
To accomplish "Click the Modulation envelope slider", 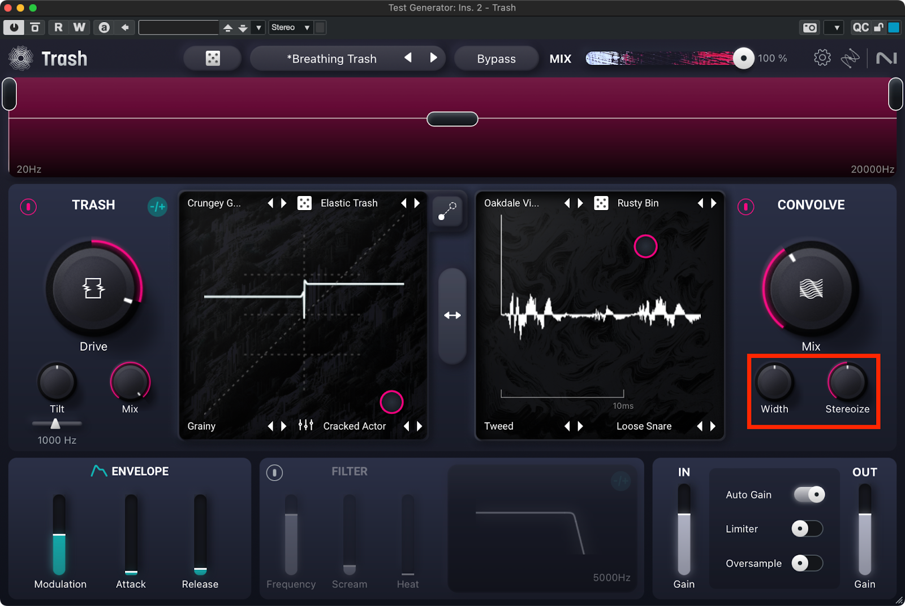I will (x=59, y=534).
